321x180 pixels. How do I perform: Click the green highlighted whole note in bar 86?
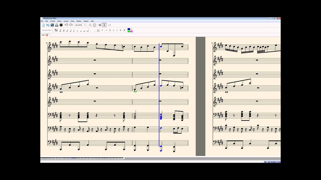click(135, 91)
